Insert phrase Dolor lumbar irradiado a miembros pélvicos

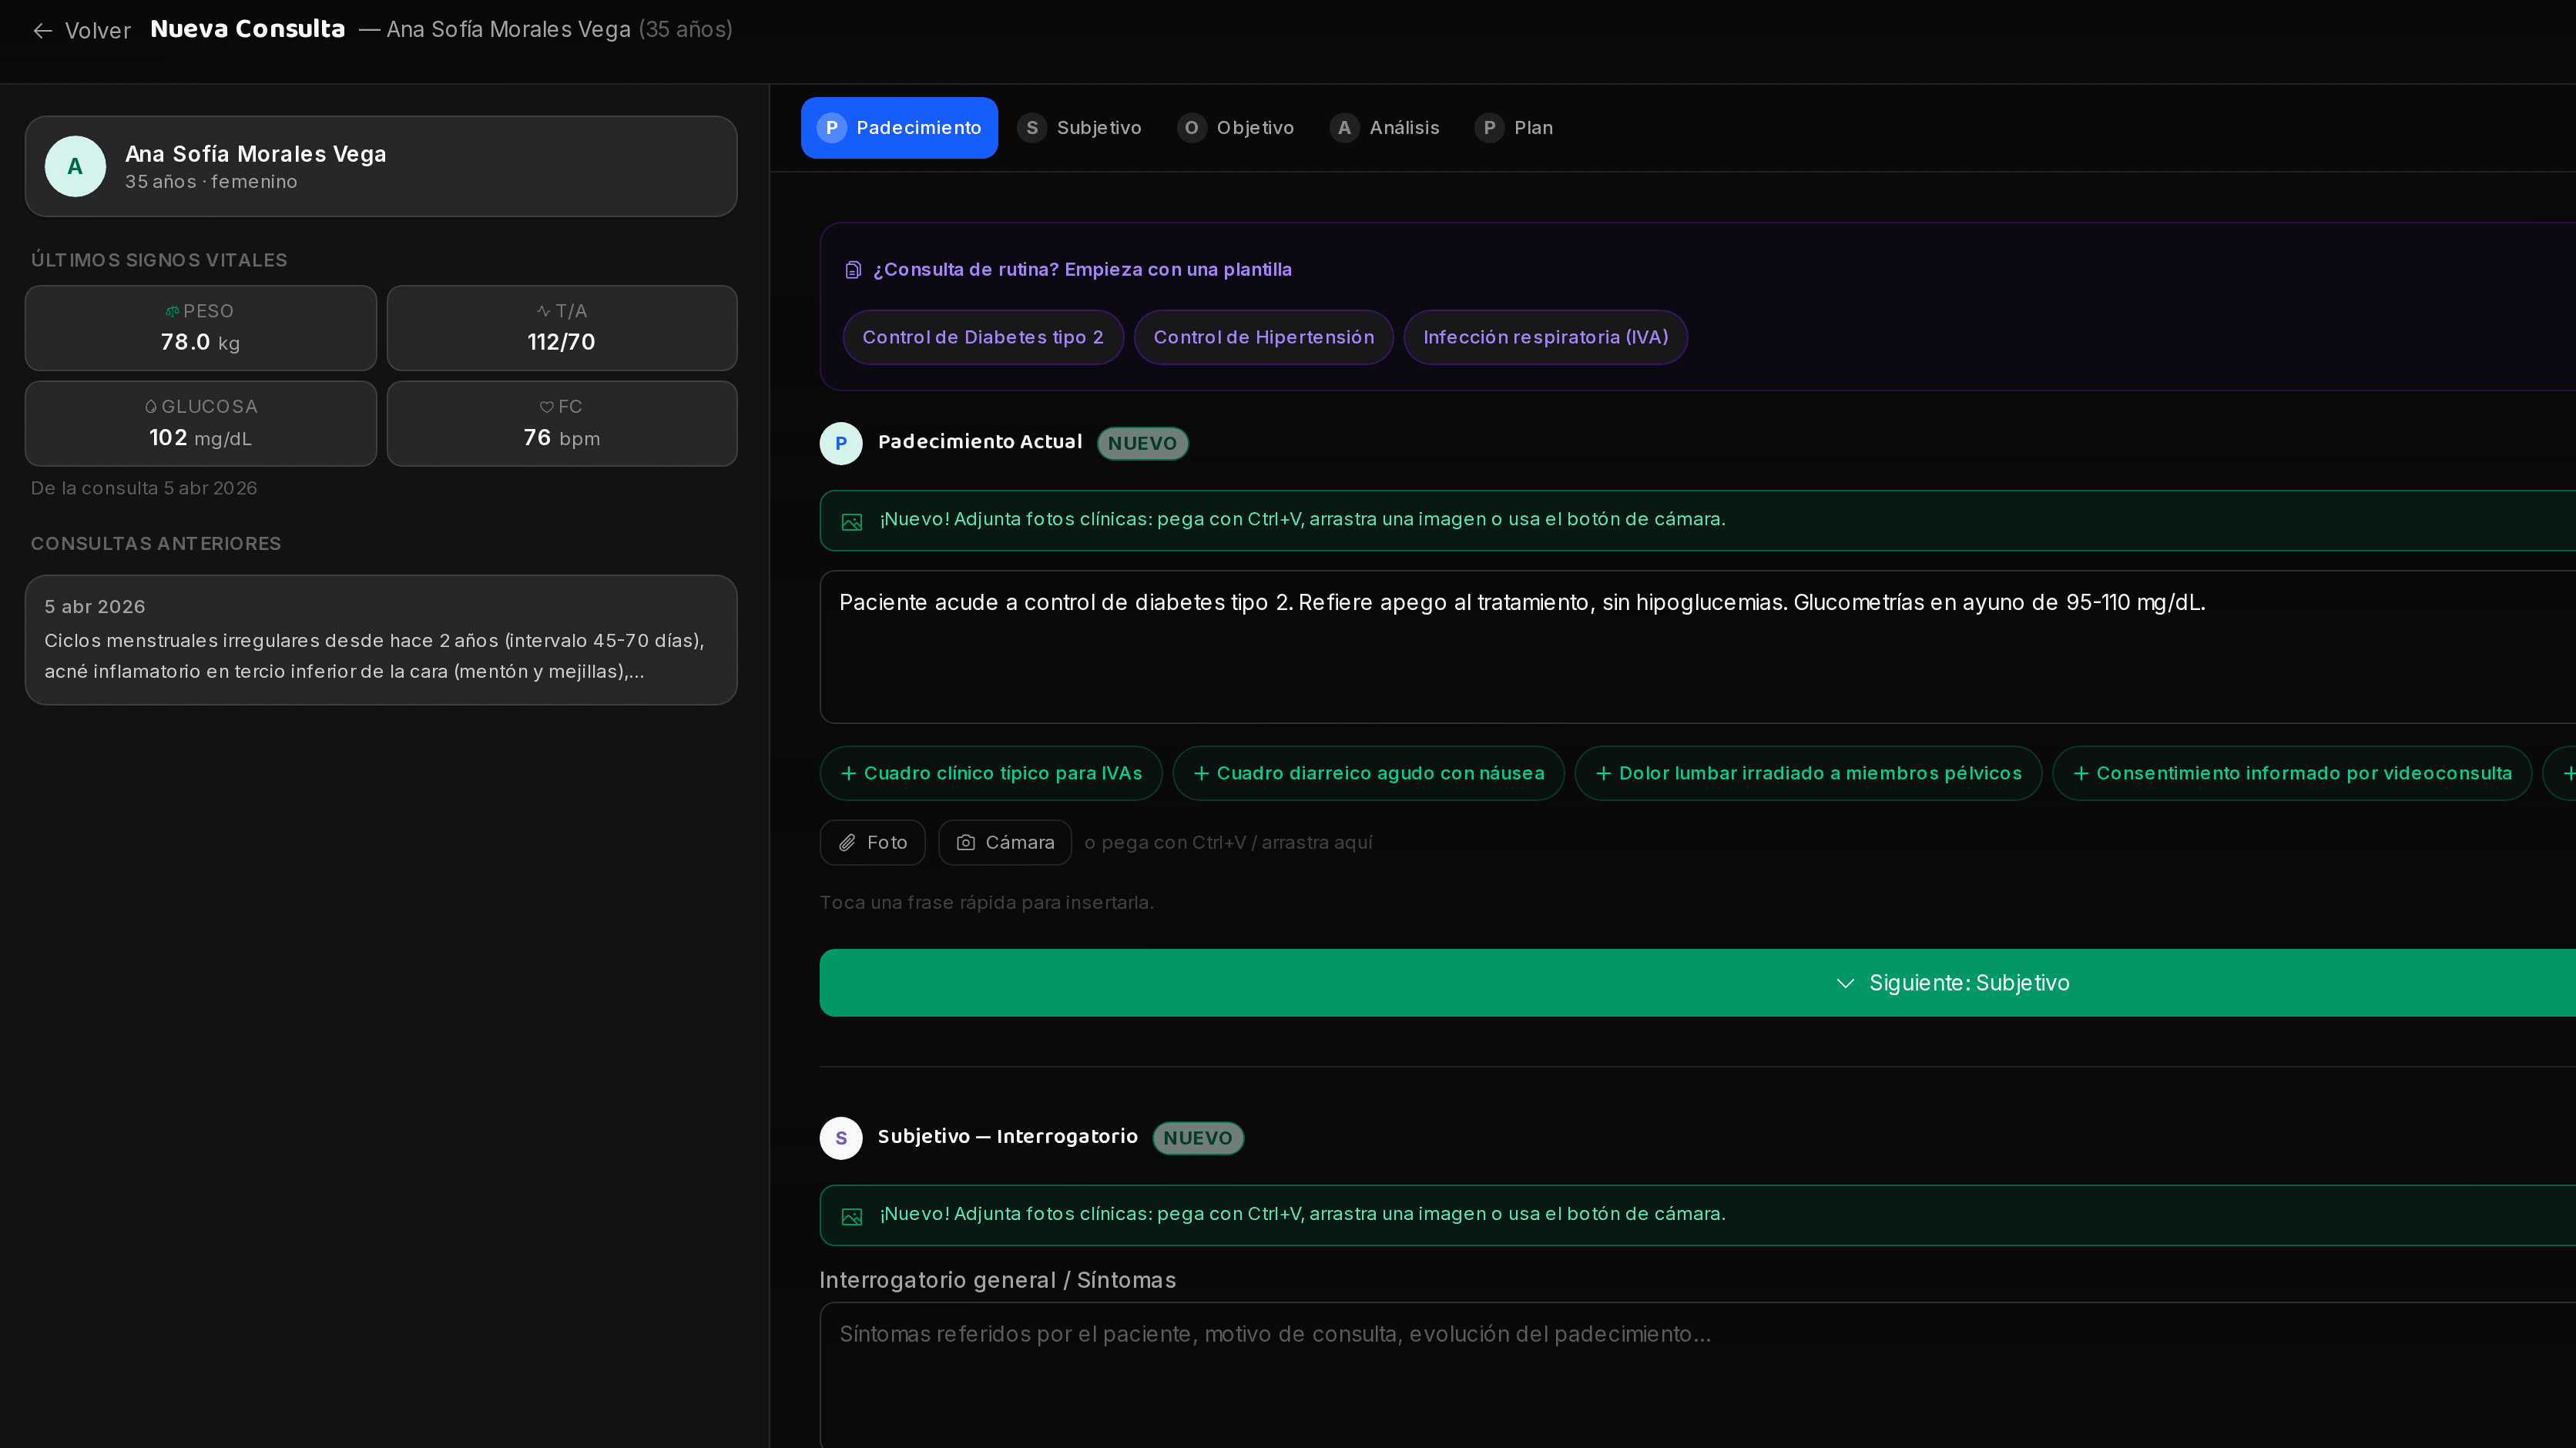click(x=1809, y=774)
